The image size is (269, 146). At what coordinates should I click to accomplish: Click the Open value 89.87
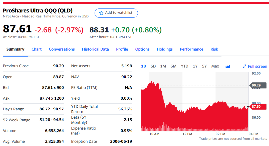[x=58, y=77]
